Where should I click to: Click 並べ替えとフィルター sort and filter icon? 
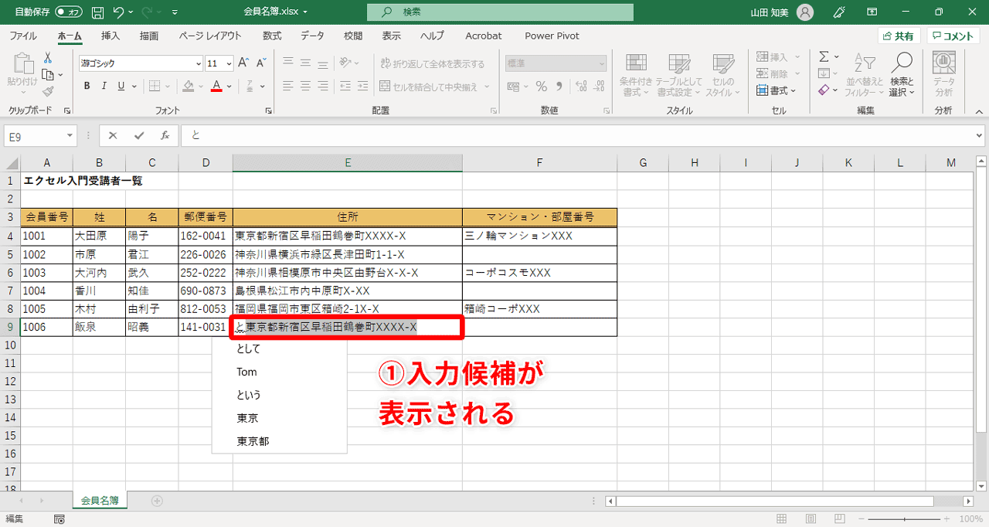(x=863, y=75)
